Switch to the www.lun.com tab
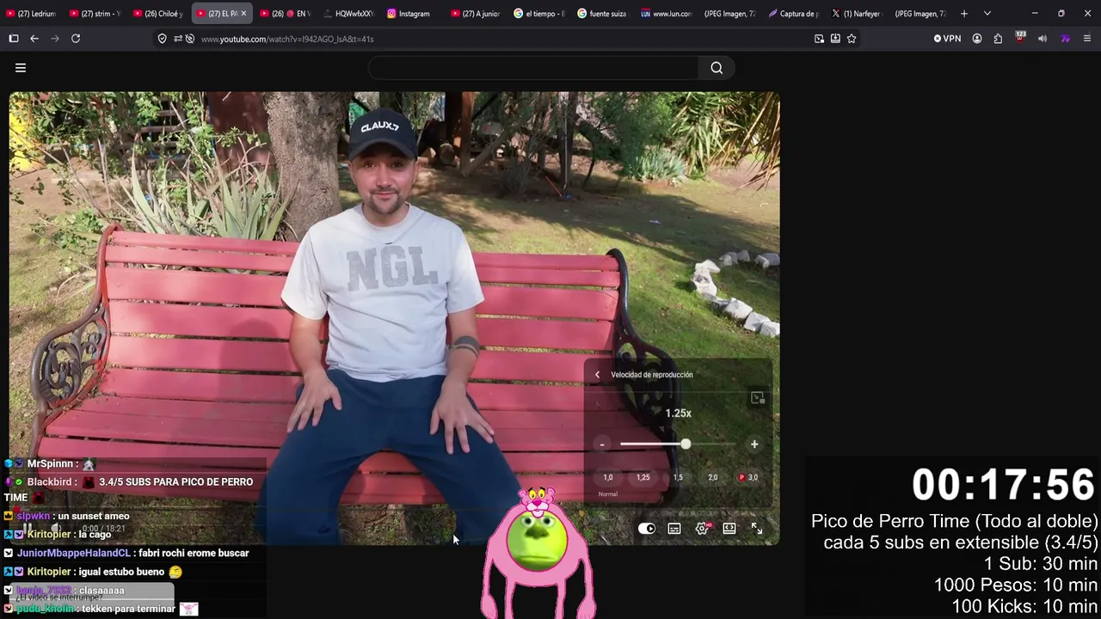 click(x=667, y=14)
